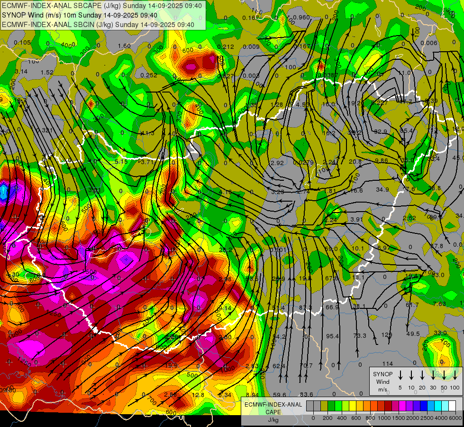Click the 'SYNOP Wind m/s' legend label
Viewport: 464px width, 427px height.
(x=383, y=381)
